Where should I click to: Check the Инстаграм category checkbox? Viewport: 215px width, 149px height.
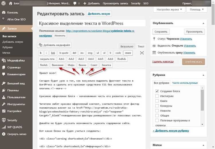[157, 96]
